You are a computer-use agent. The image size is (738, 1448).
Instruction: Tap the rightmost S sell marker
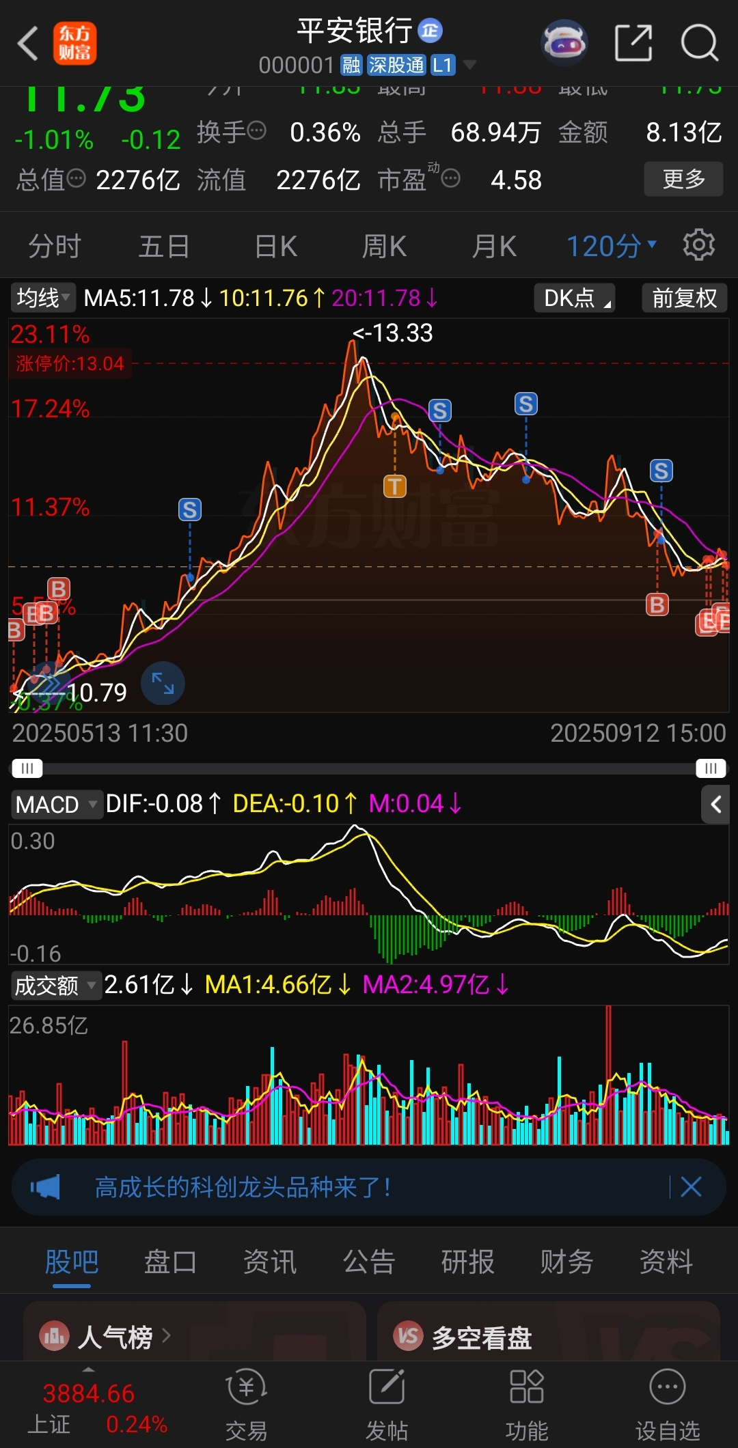coord(661,471)
